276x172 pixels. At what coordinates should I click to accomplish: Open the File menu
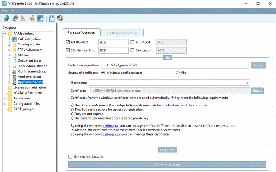[x=4, y=11]
